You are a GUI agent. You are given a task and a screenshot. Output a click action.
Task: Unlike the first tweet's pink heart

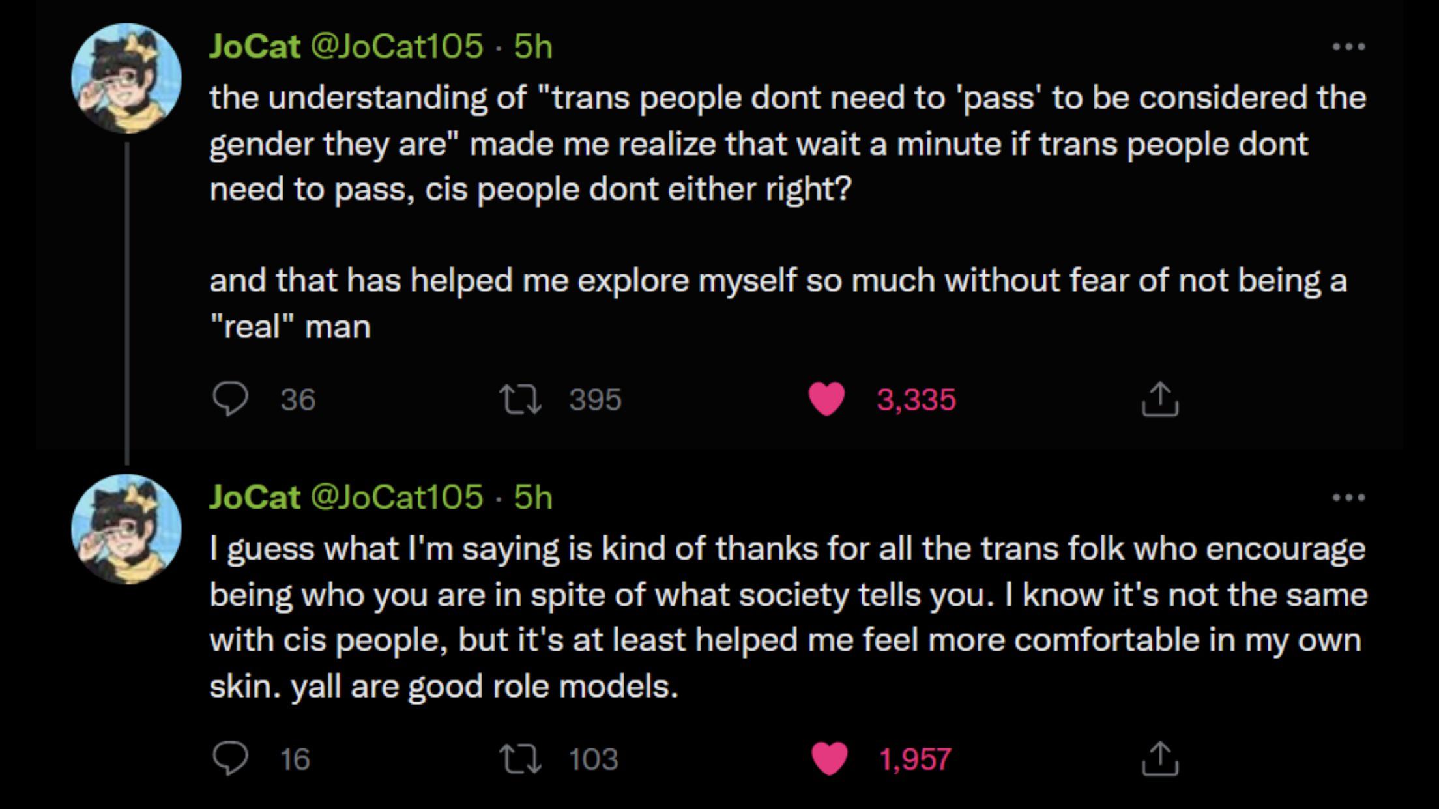coord(827,399)
